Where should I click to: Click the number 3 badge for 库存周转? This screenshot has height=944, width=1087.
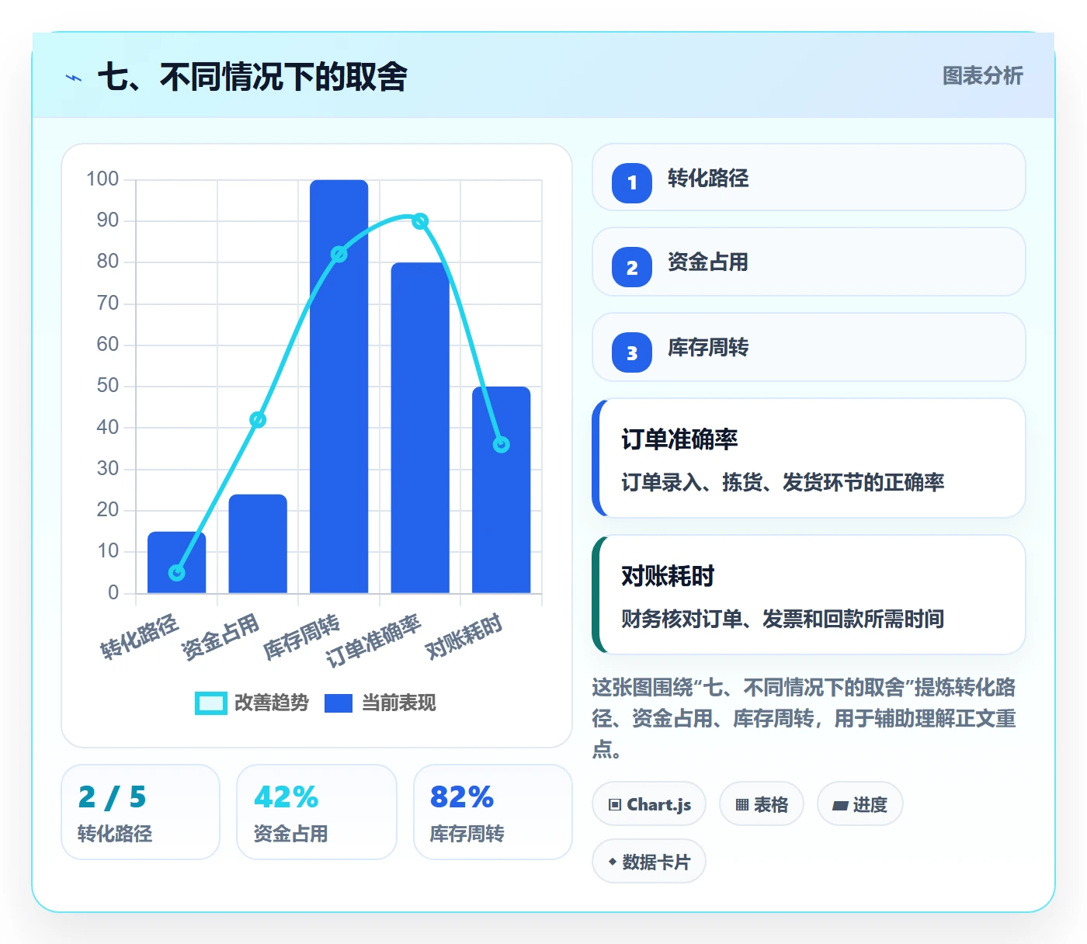(632, 353)
